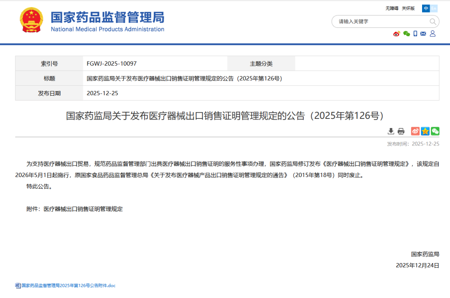Click 国家药品监督管理局 site title
Screen dimensions: 450x298
tap(107, 17)
